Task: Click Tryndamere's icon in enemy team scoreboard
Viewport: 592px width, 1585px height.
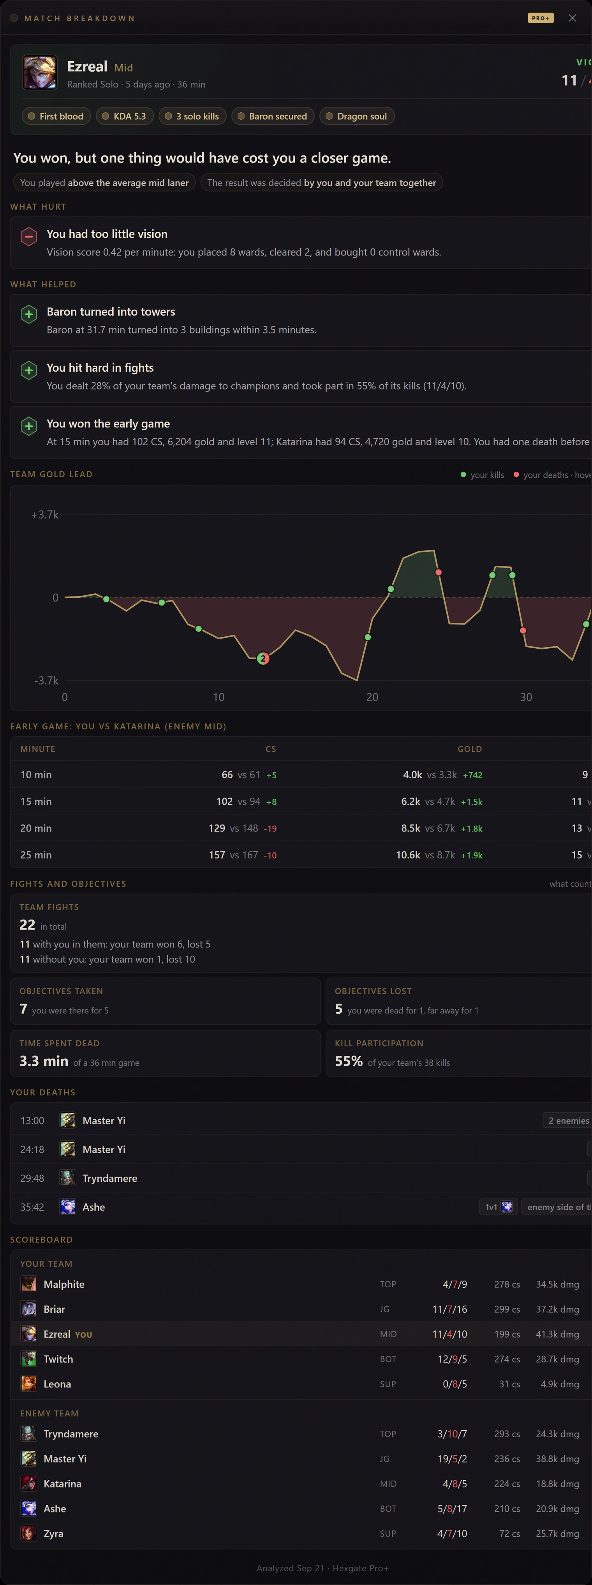Action: [29, 1434]
